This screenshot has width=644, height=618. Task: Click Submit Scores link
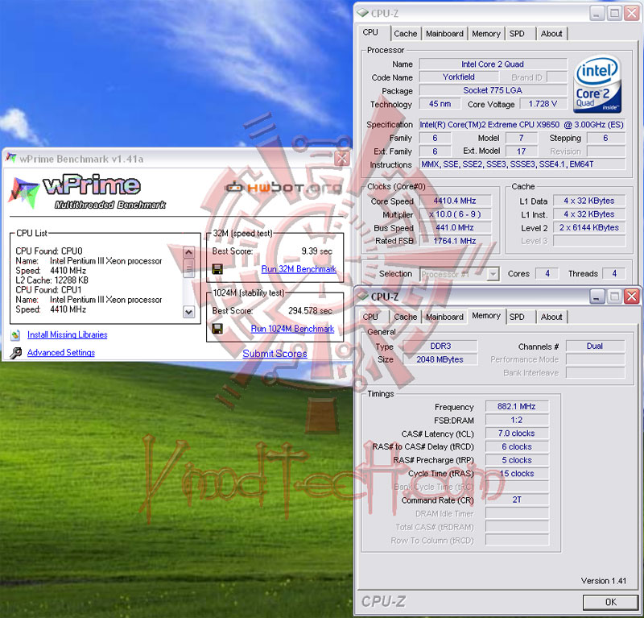pos(275,354)
